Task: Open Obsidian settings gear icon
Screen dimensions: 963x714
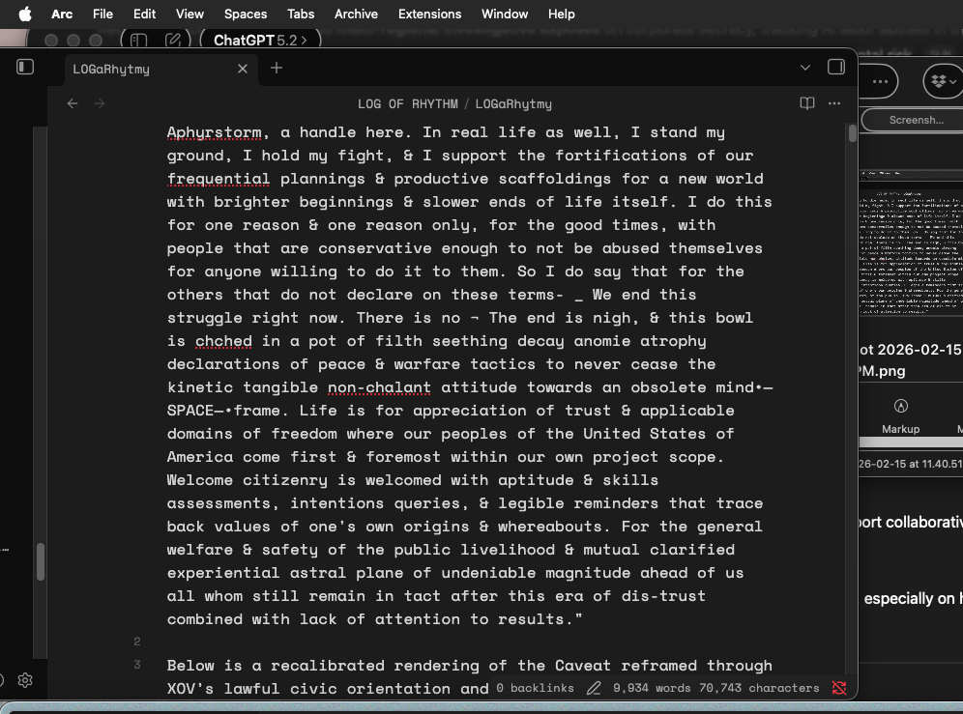Action: click(x=26, y=680)
